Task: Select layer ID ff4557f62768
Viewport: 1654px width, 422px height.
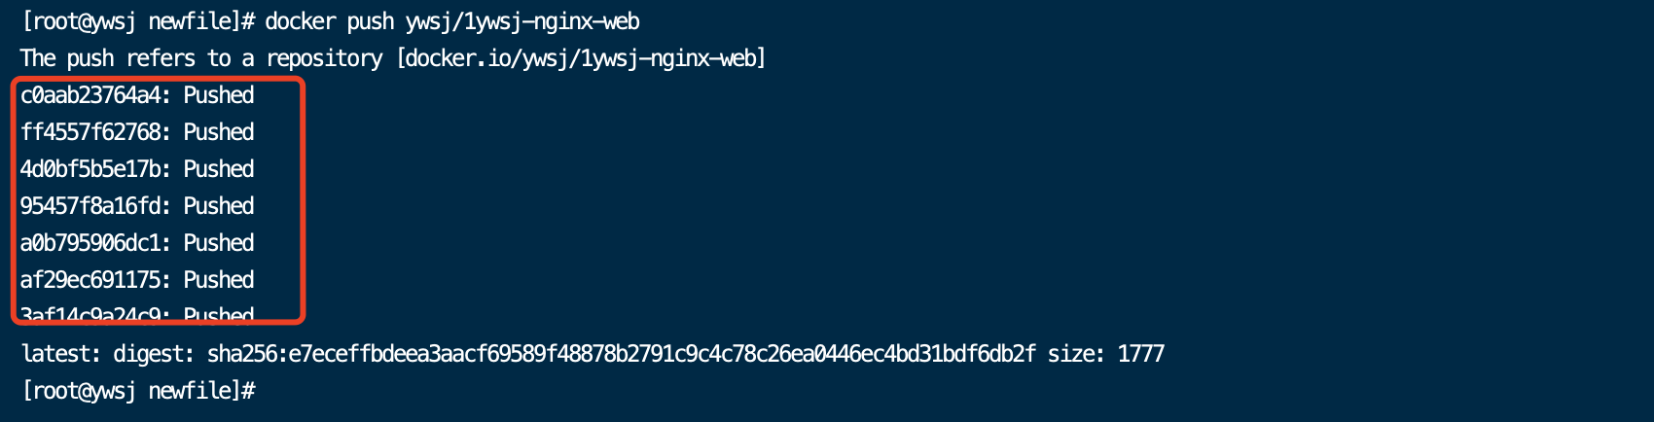Action: [x=89, y=132]
